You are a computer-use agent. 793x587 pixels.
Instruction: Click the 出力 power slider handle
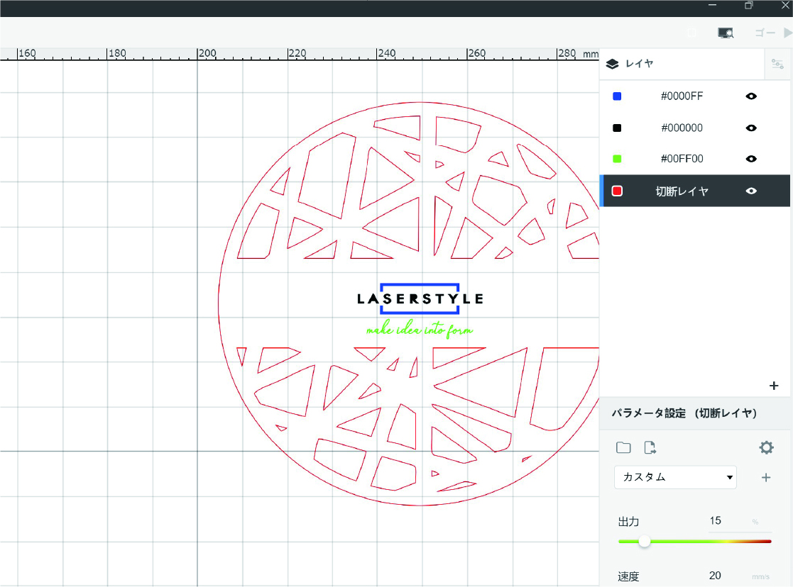645,542
